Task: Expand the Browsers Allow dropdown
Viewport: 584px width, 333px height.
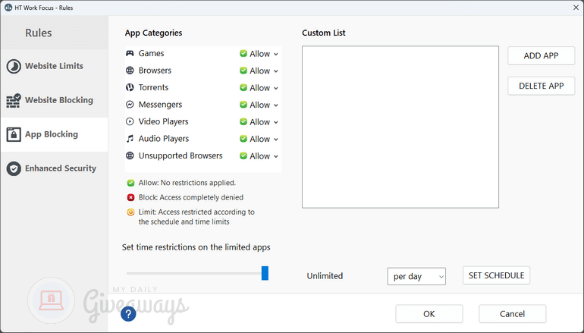Action: point(276,71)
